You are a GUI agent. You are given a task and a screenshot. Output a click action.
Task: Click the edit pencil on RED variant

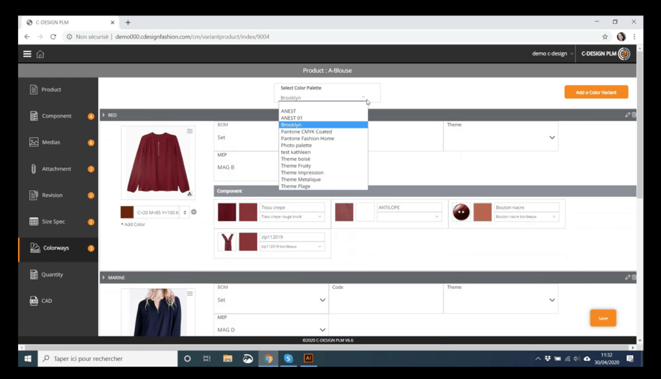coord(627,115)
